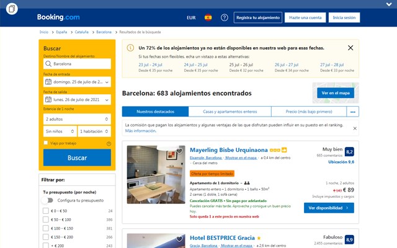Open the Hotel BESTPRICE Gracia photo
Image resolution: width=397 pixels, height=248 pixels.
point(156,241)
